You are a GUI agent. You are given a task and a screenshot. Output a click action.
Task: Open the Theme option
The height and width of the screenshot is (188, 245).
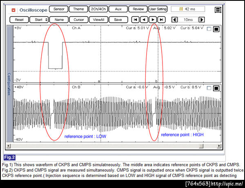pos(78,9)
